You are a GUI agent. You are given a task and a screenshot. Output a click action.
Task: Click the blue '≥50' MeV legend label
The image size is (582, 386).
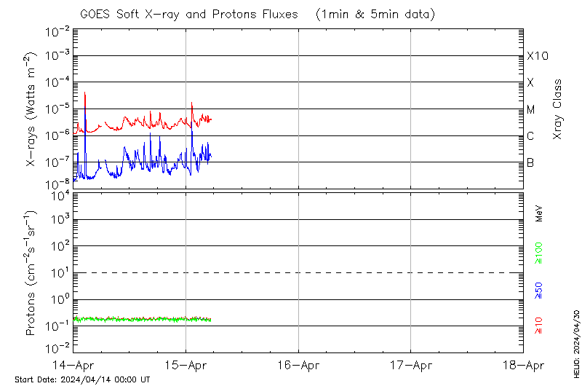point(539,290)
